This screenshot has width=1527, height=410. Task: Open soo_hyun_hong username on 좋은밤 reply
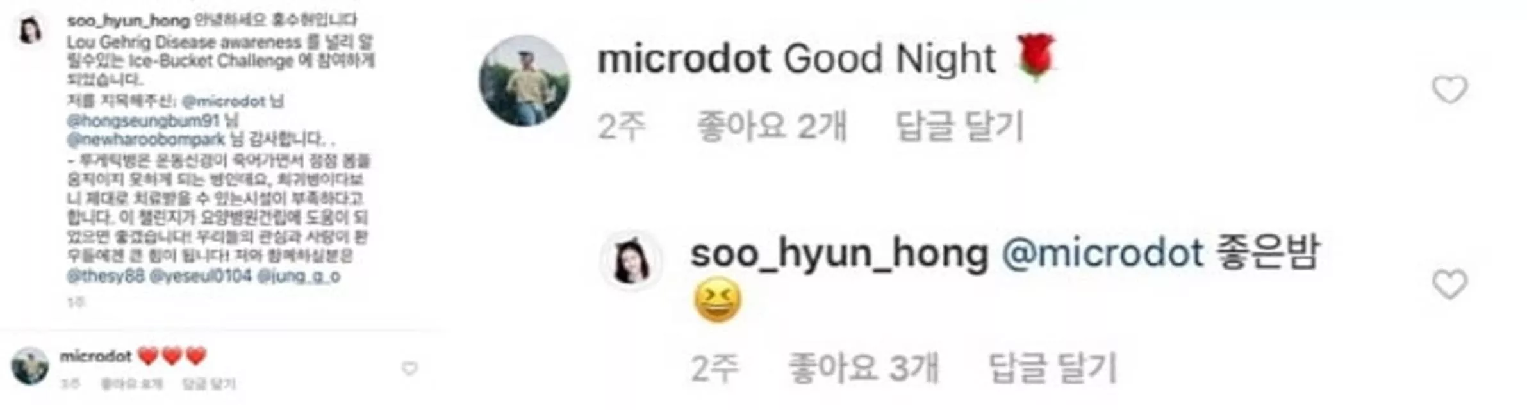point(839,254)
